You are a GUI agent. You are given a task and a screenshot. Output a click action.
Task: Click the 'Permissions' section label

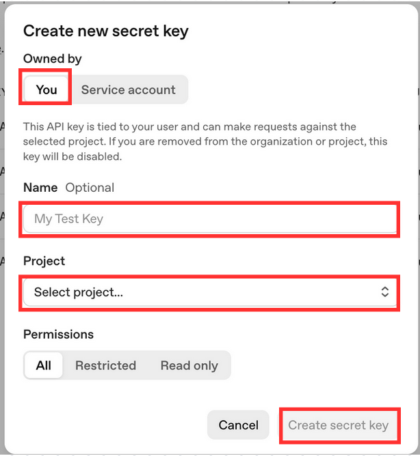[58, 334]
